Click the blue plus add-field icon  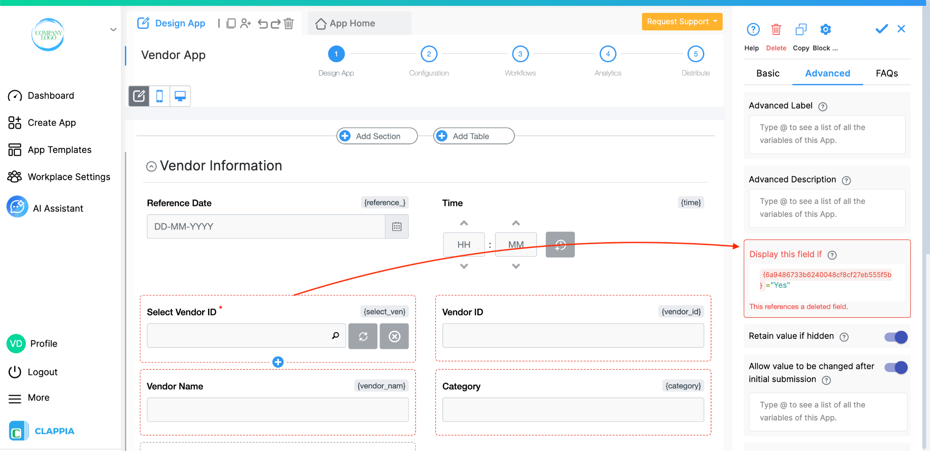click(278, 362)
